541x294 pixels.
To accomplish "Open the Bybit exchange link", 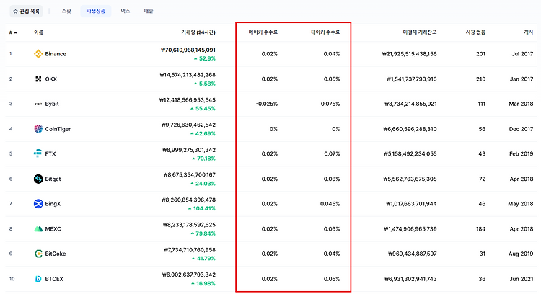I will [x=52, y=104].
